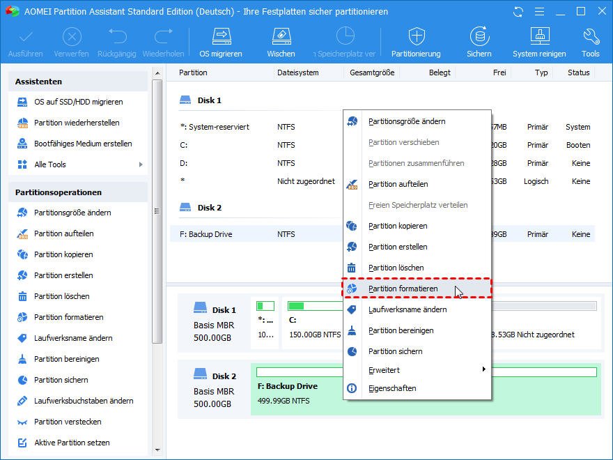
Task: Sort by the Dateisystem column header
Action: pyautogui.click(x=298, y=72)
